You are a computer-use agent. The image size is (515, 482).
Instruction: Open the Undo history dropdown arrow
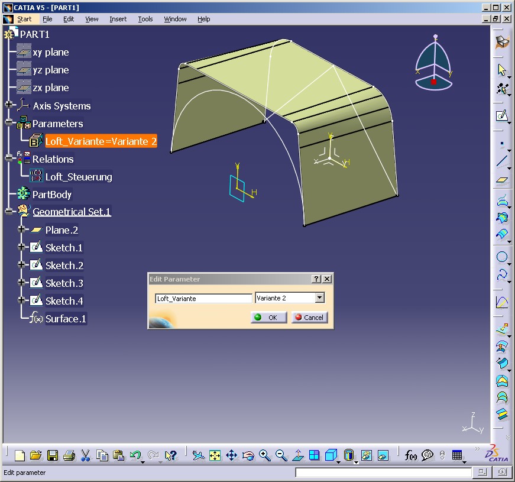(143, 461)
